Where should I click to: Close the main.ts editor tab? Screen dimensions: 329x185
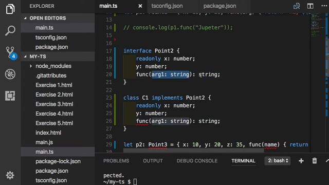coord(140,6)
